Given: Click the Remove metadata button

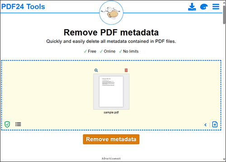Looking at the screenshot, I should click(x=111, y=139).
